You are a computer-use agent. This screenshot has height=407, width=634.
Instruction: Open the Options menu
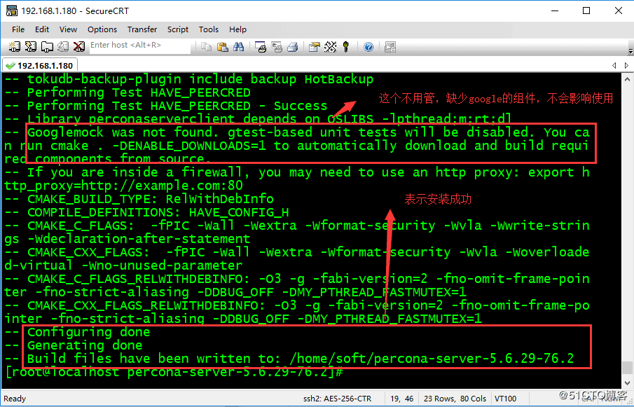click(102, 29)
